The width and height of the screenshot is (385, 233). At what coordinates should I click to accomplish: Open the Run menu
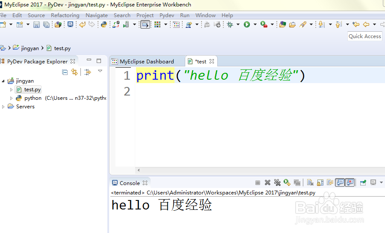(185, 15)
